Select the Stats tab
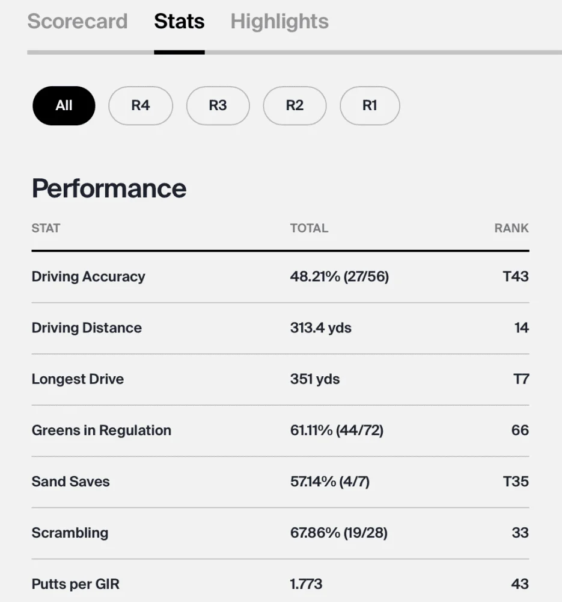The height and width of the screenshot is (602, 562). (179, 21)
